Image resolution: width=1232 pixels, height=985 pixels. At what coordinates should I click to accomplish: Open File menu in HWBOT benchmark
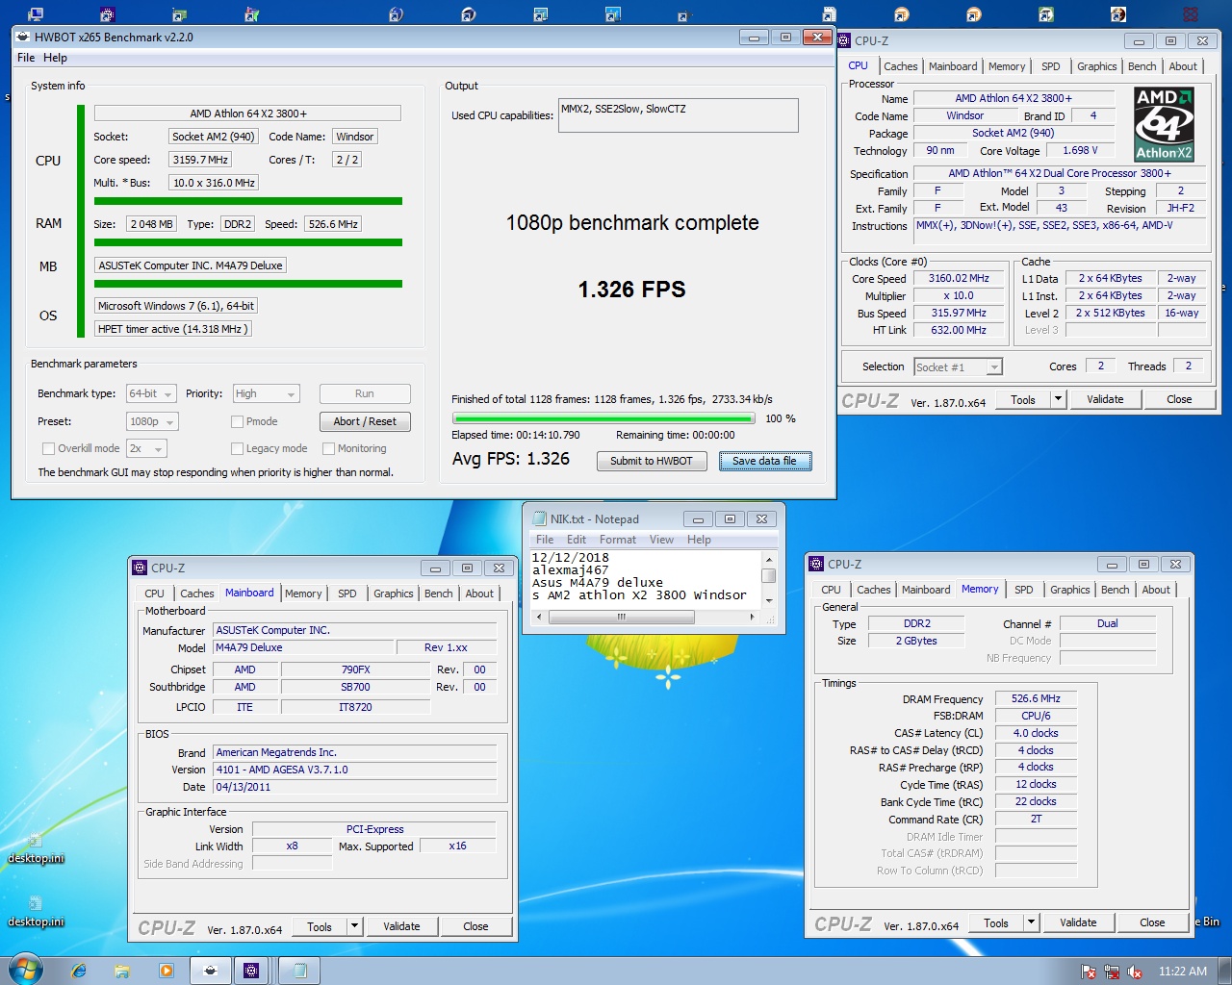[26, 58]
